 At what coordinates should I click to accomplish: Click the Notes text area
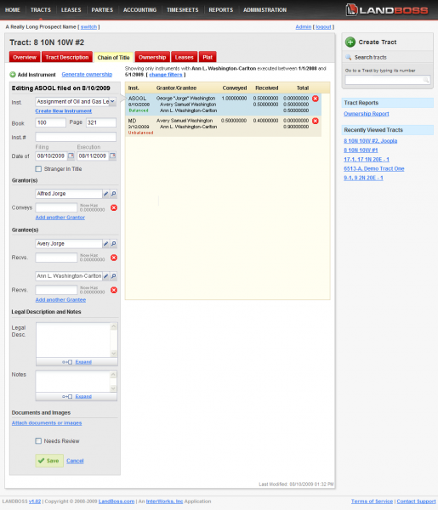pyautogui.click(x=73, y=381)
